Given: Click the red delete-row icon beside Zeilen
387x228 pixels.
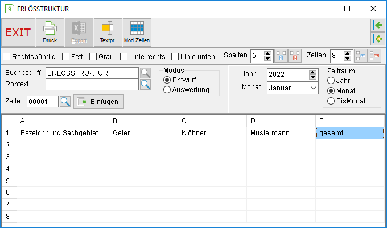Looking at the screenshot, I should (x=374, y=56).
